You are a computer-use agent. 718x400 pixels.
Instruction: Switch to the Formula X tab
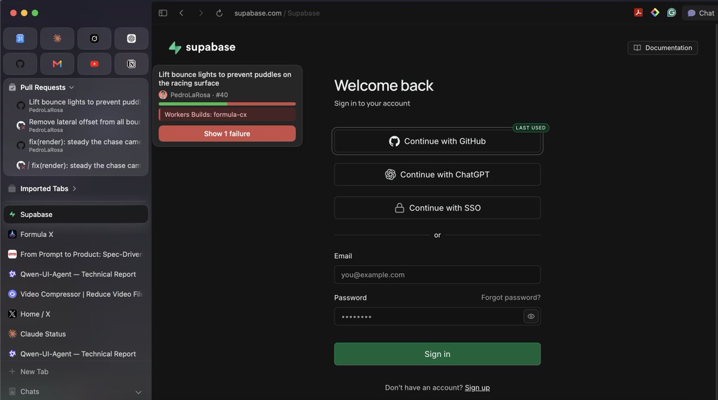[75, 234]
